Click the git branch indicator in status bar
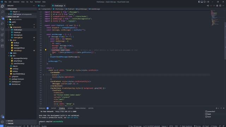The image size is (226, 127). click(13, 126)
